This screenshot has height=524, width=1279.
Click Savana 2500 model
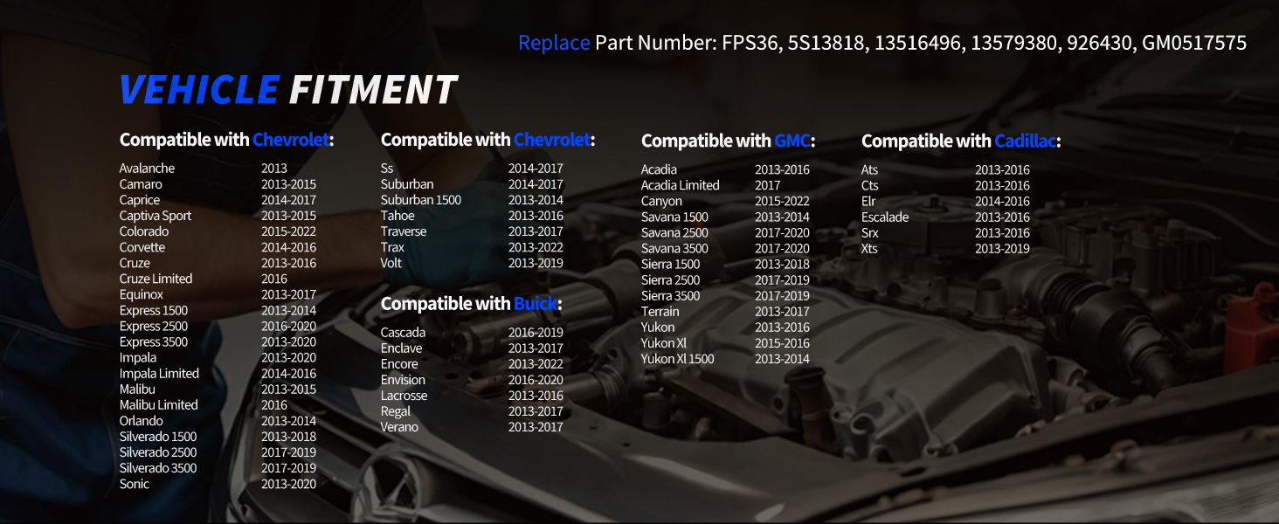(x=674, y=232)
